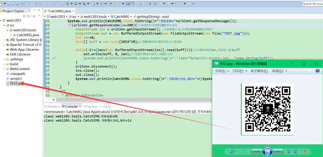
Task: Click web1203 in the editor breadcrumb
Action: pyautogui.click(x=58, y=17)
